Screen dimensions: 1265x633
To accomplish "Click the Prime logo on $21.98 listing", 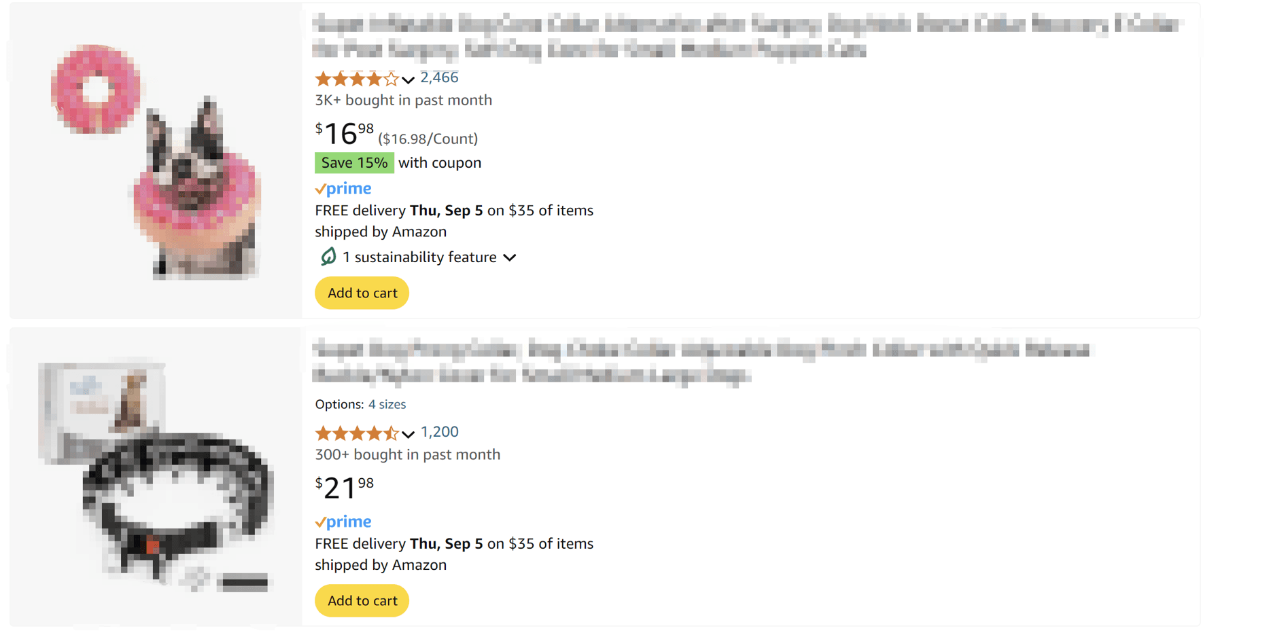I will click(343, 522).
